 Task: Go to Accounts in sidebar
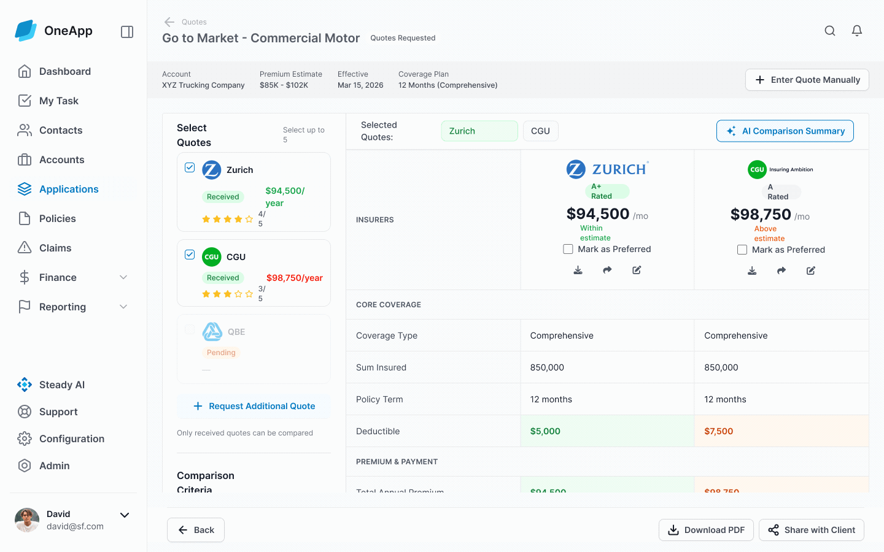tap(73, 159)
